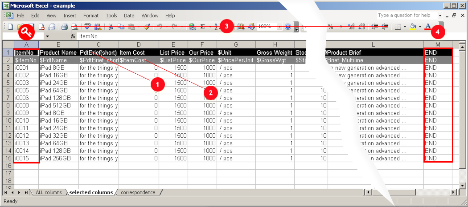Click the AutoSum sigma icon
The width and height of the screenshot is (468, 207).
pos(203,27)
